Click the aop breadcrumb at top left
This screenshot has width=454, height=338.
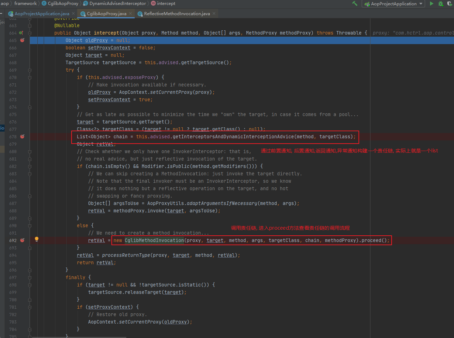pyautogui.click(x=5, y=4)
